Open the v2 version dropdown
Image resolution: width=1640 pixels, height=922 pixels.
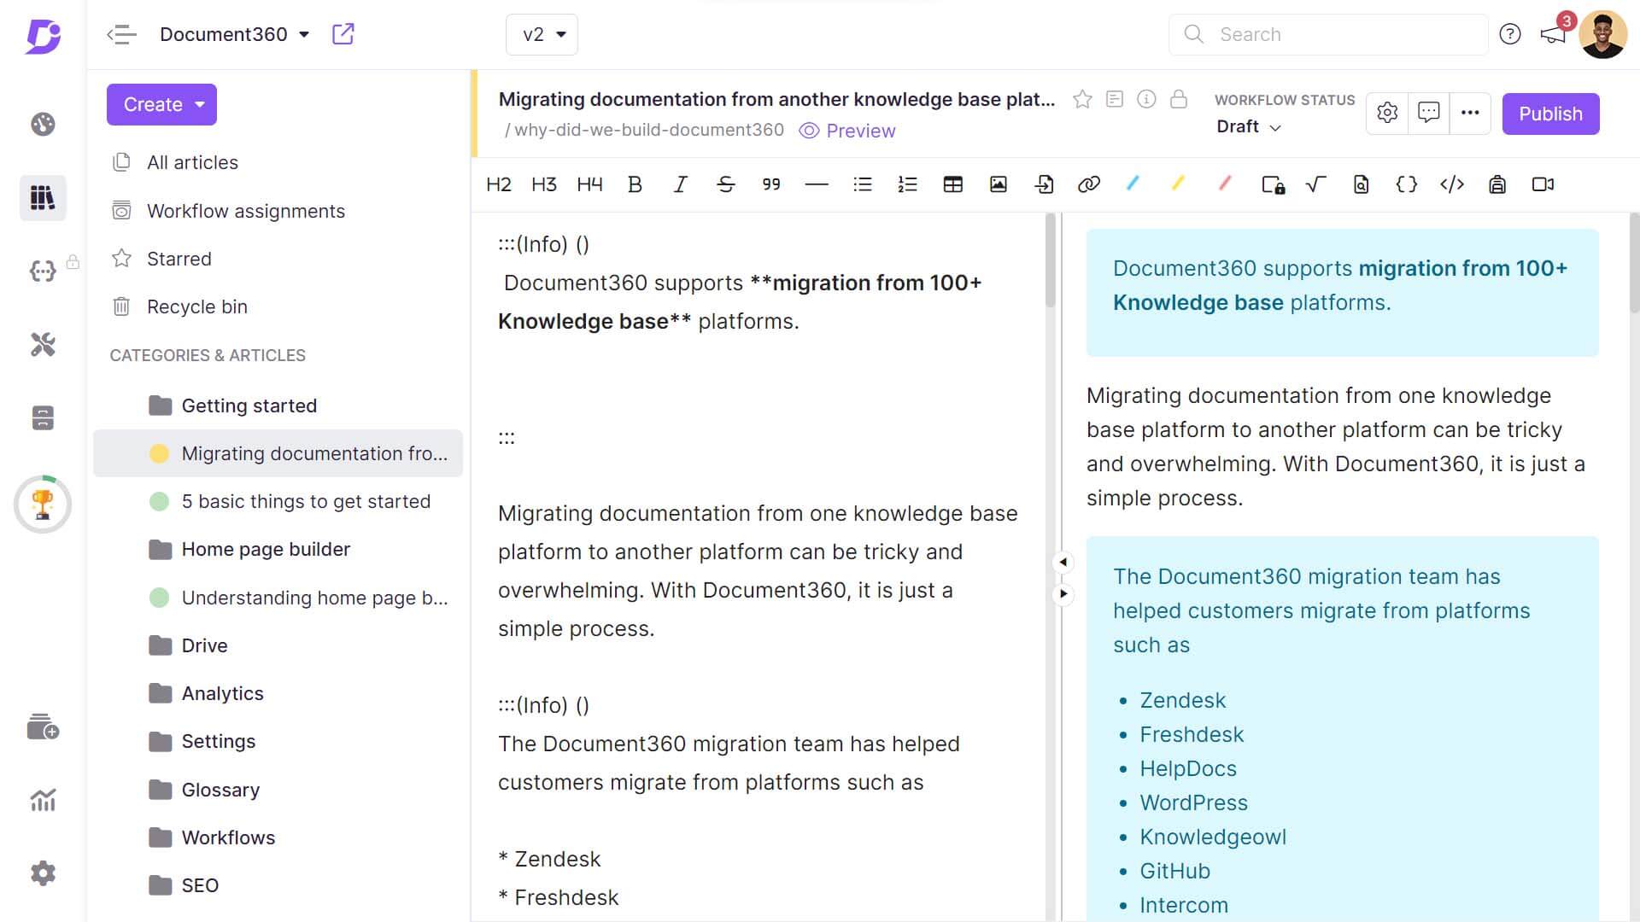pos(542,35)
